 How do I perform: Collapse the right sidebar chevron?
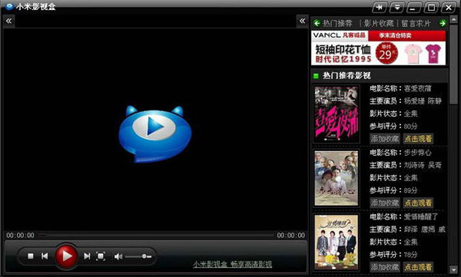click(x=302, y=21)
